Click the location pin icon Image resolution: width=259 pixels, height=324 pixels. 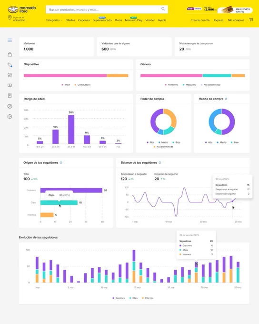click(10, 18)
